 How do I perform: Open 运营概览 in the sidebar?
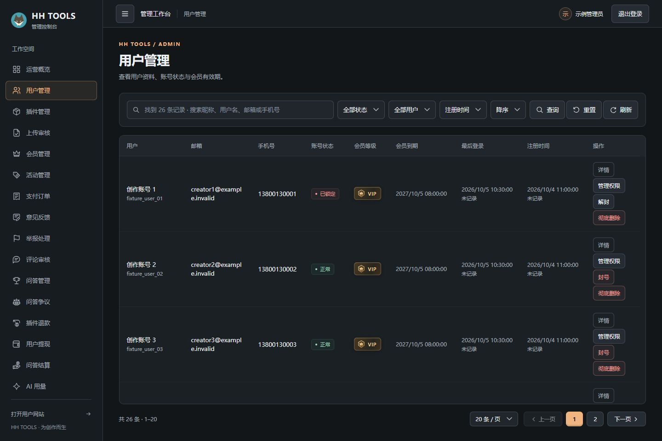[51, 69]
